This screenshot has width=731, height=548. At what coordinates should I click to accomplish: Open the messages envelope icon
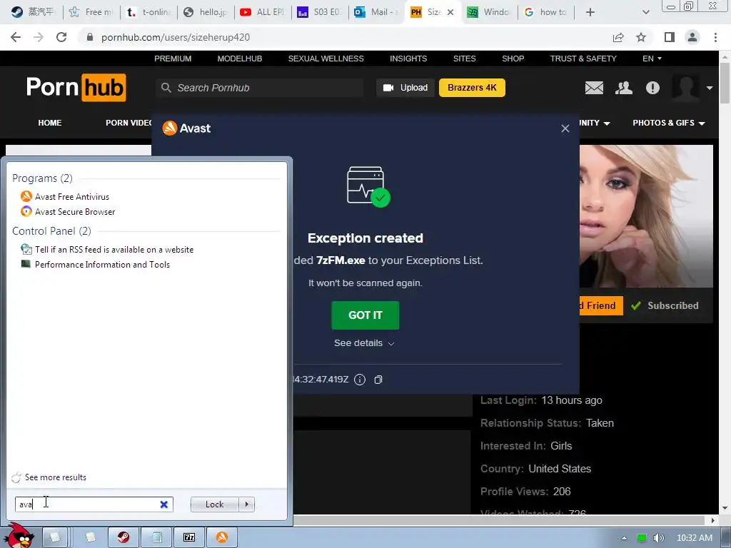coord(594,88)
